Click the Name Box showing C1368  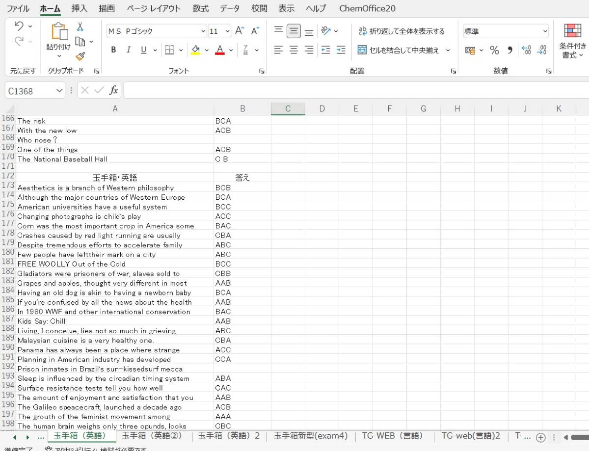point(28,91)
